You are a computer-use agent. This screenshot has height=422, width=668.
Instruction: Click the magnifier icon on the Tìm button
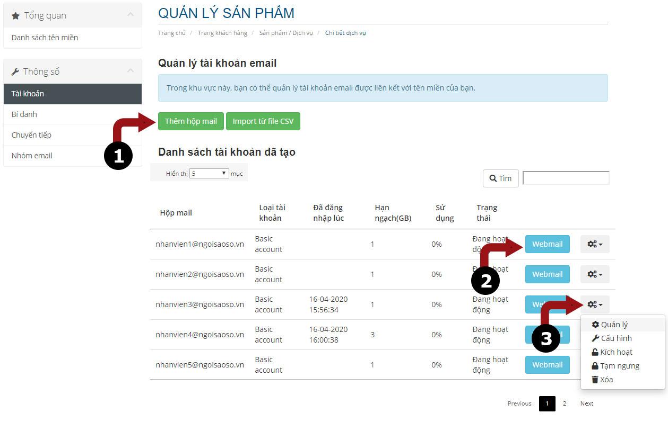[492, 178]
